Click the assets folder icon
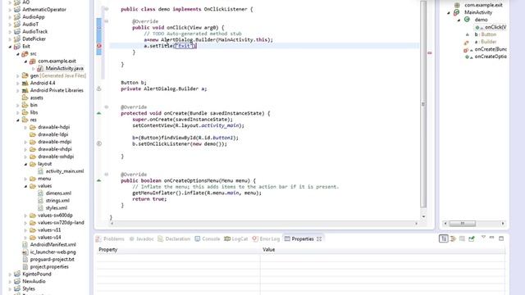 tap(25, 98)
